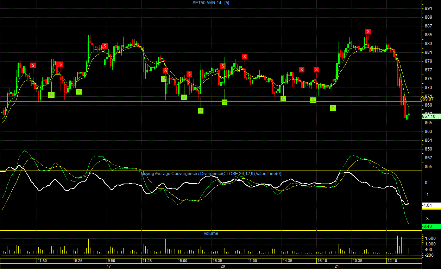This screenshot has height=269, width=441.
Task: Click the 15:25 time axis label
Action: [x=77, y=261]
